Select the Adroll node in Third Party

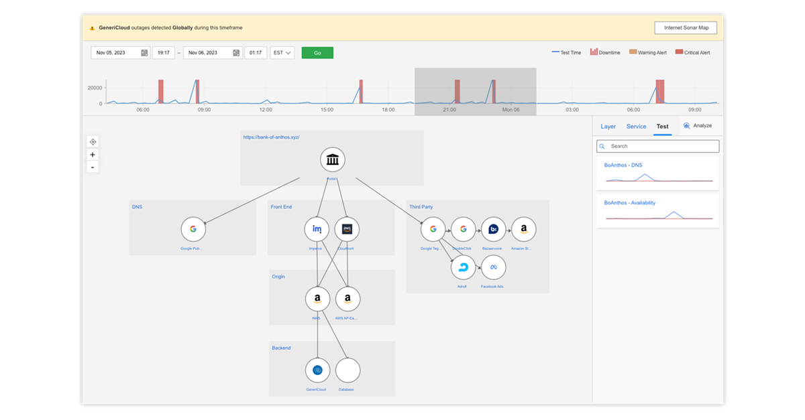pyautogui.click(x=462, y=267)
